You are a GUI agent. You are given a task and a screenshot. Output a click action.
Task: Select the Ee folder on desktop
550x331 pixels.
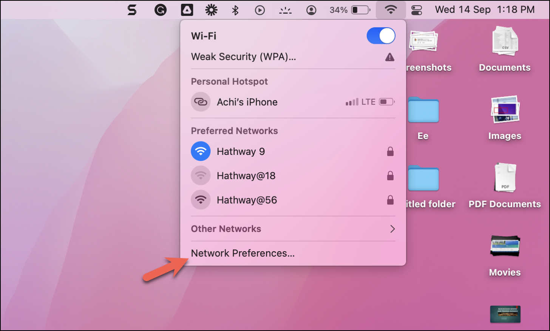point(423,118)
